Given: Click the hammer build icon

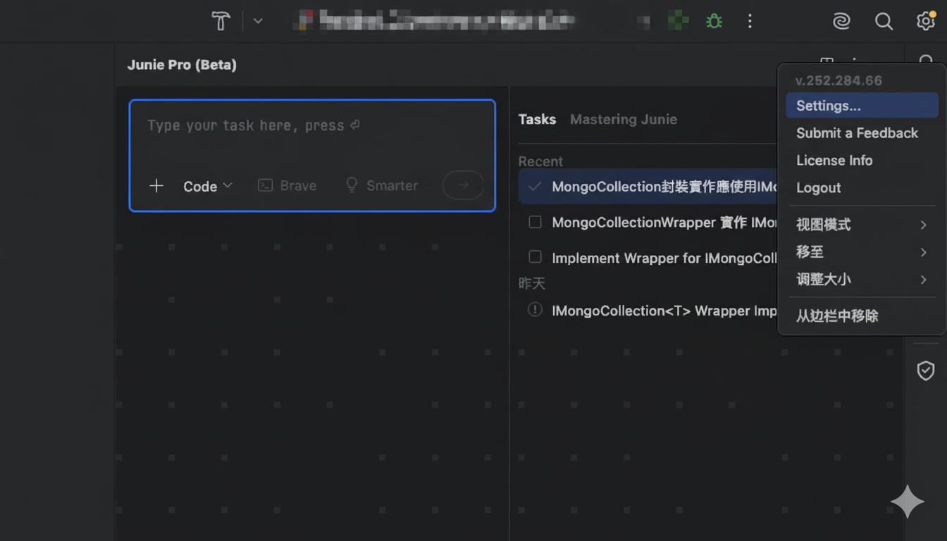Looking at the screenshot, I should pos(221,21).
